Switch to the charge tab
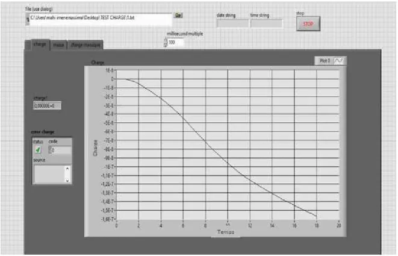Screen dimensions: 398x256 pyautogui.click(x=40, y=45)
